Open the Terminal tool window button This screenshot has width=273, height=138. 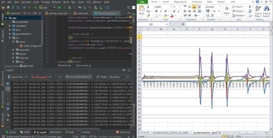(84, 132)
